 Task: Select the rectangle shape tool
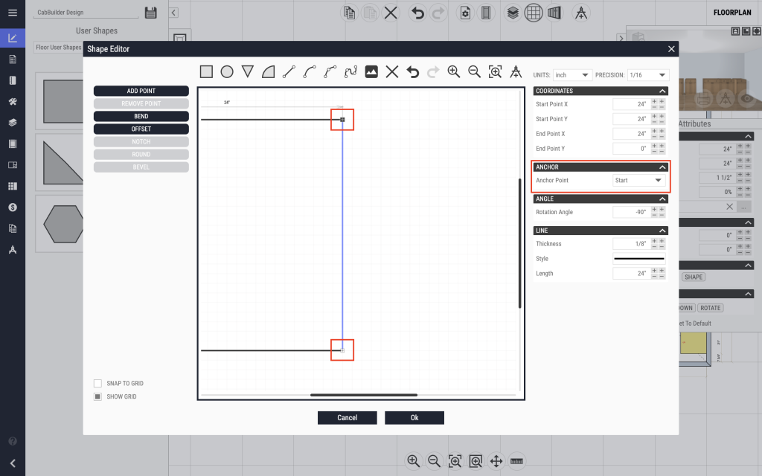coord(206,72)
